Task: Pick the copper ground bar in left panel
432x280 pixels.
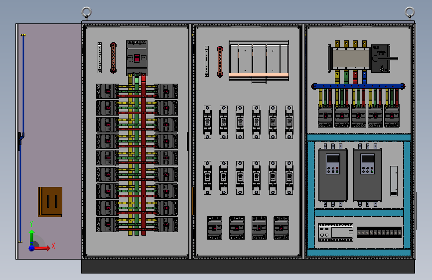Action: pos(113,58)
